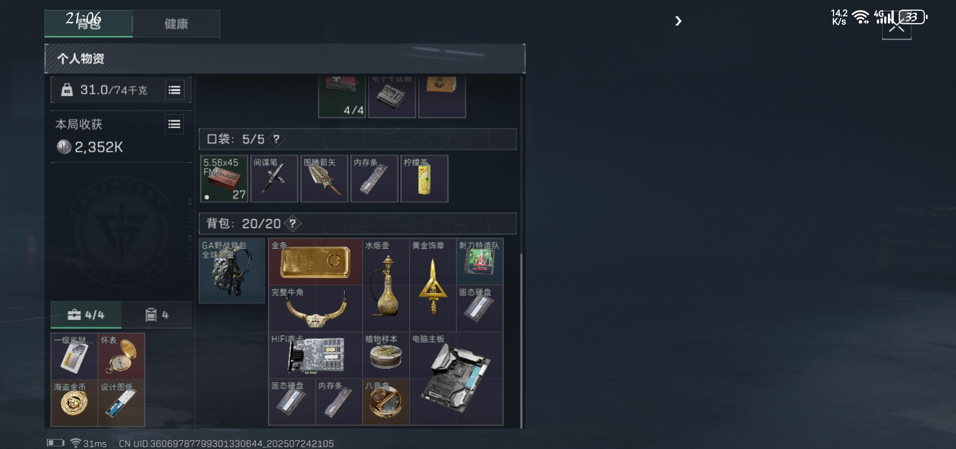956x449 pixels.
Task: Click the 口袋 help question mark
Action: [276, 139]
